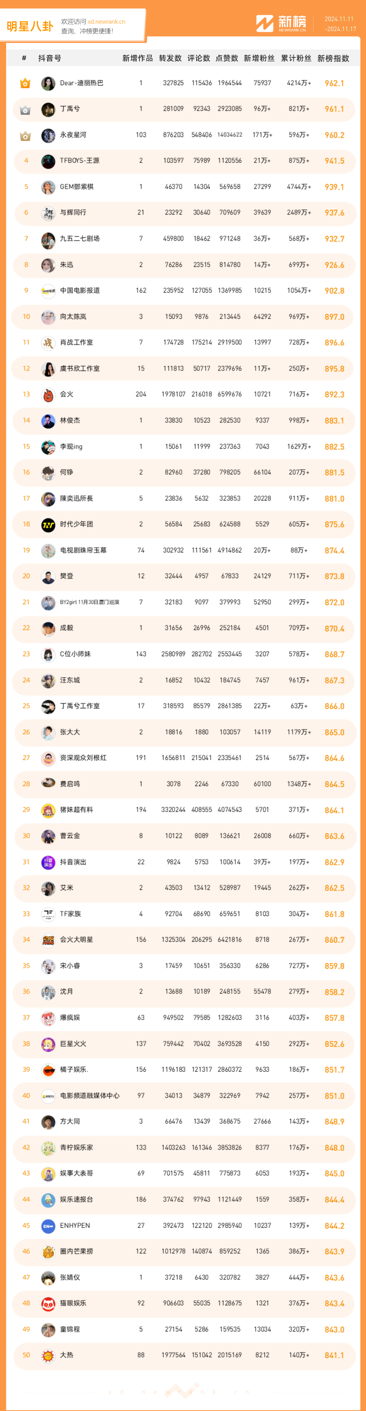
Task: Open 会火 red flame avatar
Action: (48, 394)
